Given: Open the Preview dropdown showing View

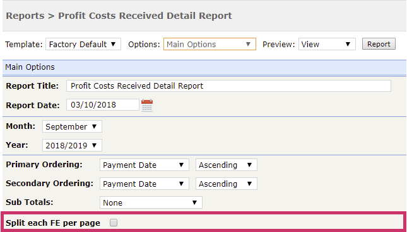Looking at the screenshot, I should coord(327,44).
